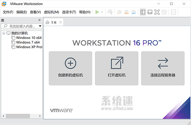191x125 pixels.
Task: Open the library search filter dropdown
Action: (x=40, y=26)
